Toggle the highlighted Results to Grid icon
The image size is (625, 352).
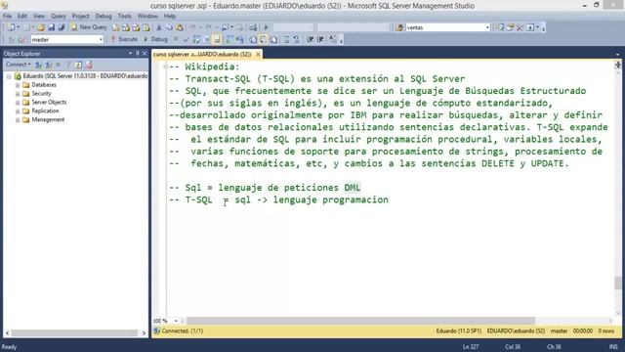(x=263, y=39)
